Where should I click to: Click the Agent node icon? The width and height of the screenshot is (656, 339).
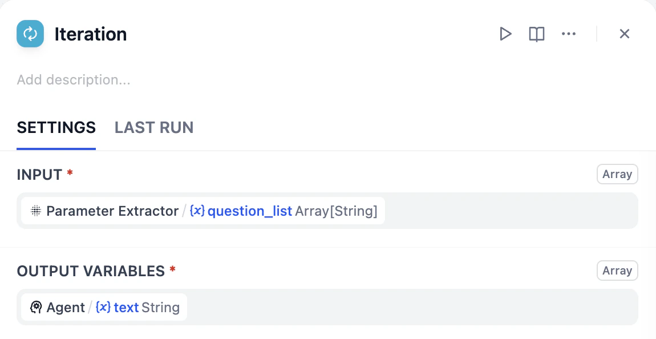coord(37,307)
